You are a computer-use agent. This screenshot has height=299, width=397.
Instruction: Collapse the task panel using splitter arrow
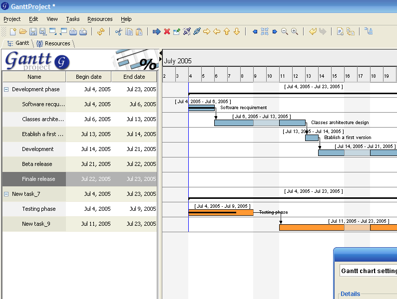160,53
